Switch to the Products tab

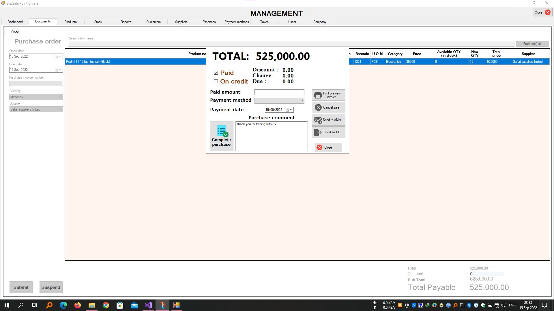70,22
